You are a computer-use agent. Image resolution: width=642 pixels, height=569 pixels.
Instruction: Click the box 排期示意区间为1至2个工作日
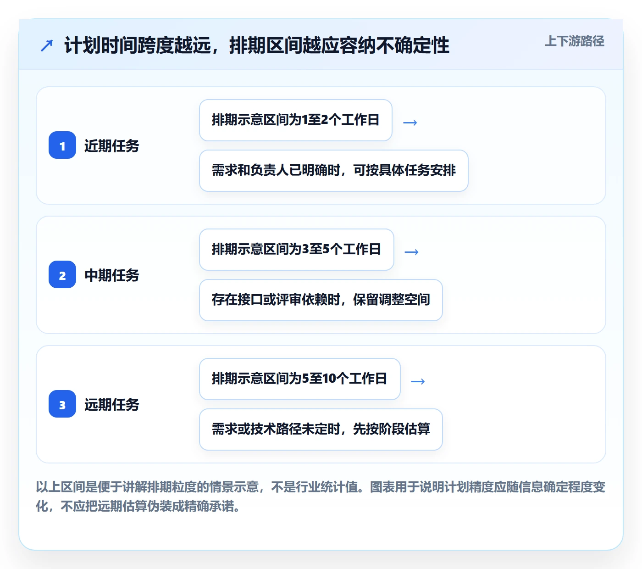click(296, 120)
